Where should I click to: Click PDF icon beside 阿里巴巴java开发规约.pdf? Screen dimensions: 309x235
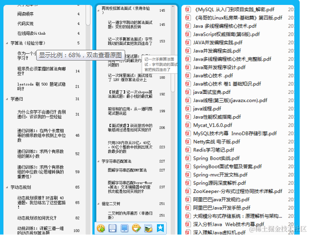tap(188, 200)
